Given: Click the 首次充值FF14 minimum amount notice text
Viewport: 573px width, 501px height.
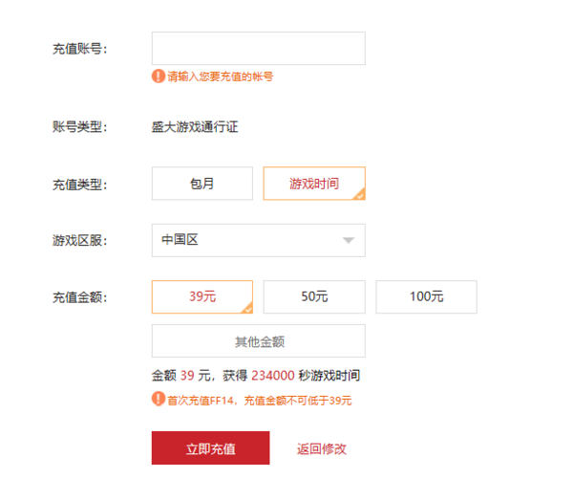Looking at the screenshot, I should click(259, 400).
